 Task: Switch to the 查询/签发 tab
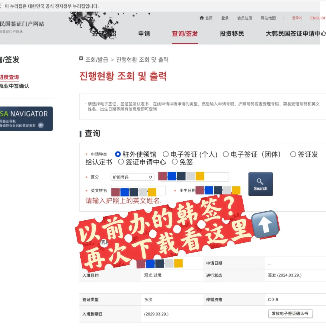click(185, 34)
